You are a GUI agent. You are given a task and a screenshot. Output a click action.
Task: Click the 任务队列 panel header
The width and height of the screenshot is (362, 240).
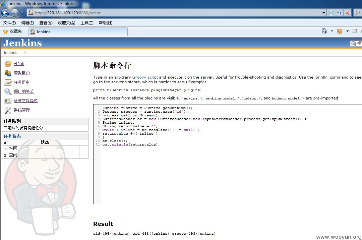(45, 121)
